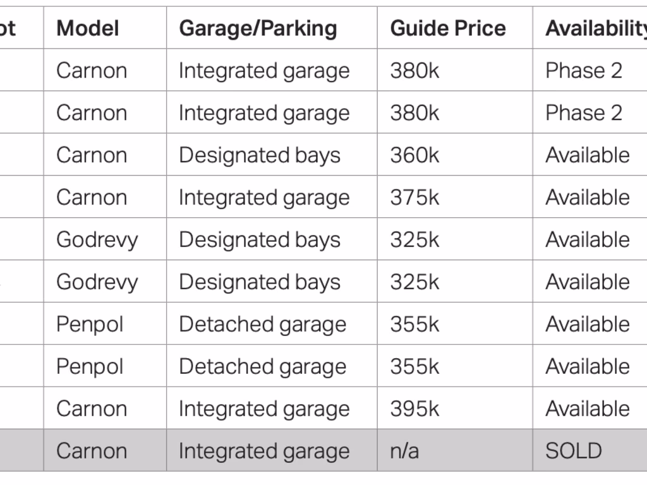Viewport: 647px width, 485px height.
Task: Select the n/a guide price cell
Action: (x=404, y=451)
